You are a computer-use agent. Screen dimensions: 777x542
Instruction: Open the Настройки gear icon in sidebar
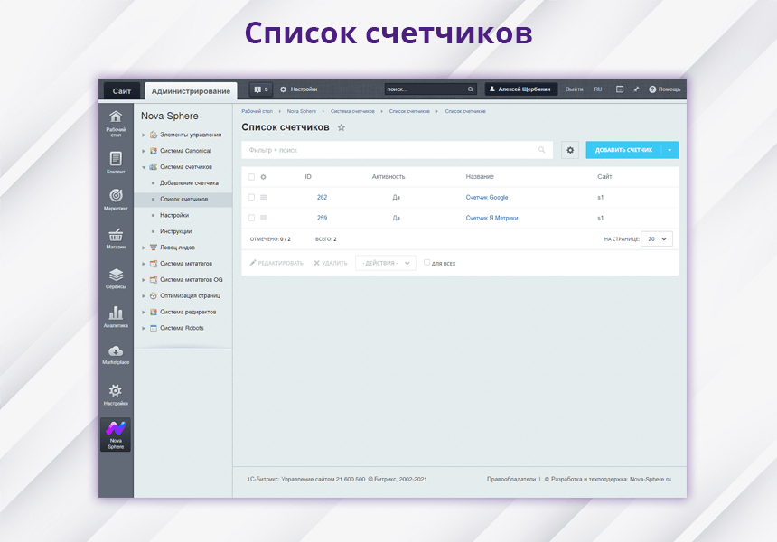tap(115, 391)
